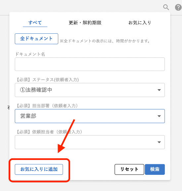Screen dimensions: 182x191
Task: Click the 【必須】依頼担当者 field label
Action: 49,132
